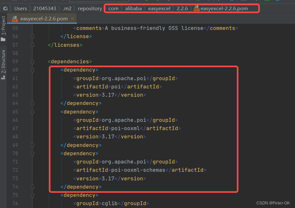Image resolution: width=295 pixels, height=208 pixels.
Task: Click the pom file icon in the breadcrumb bar
Action: tap(197, 9)
